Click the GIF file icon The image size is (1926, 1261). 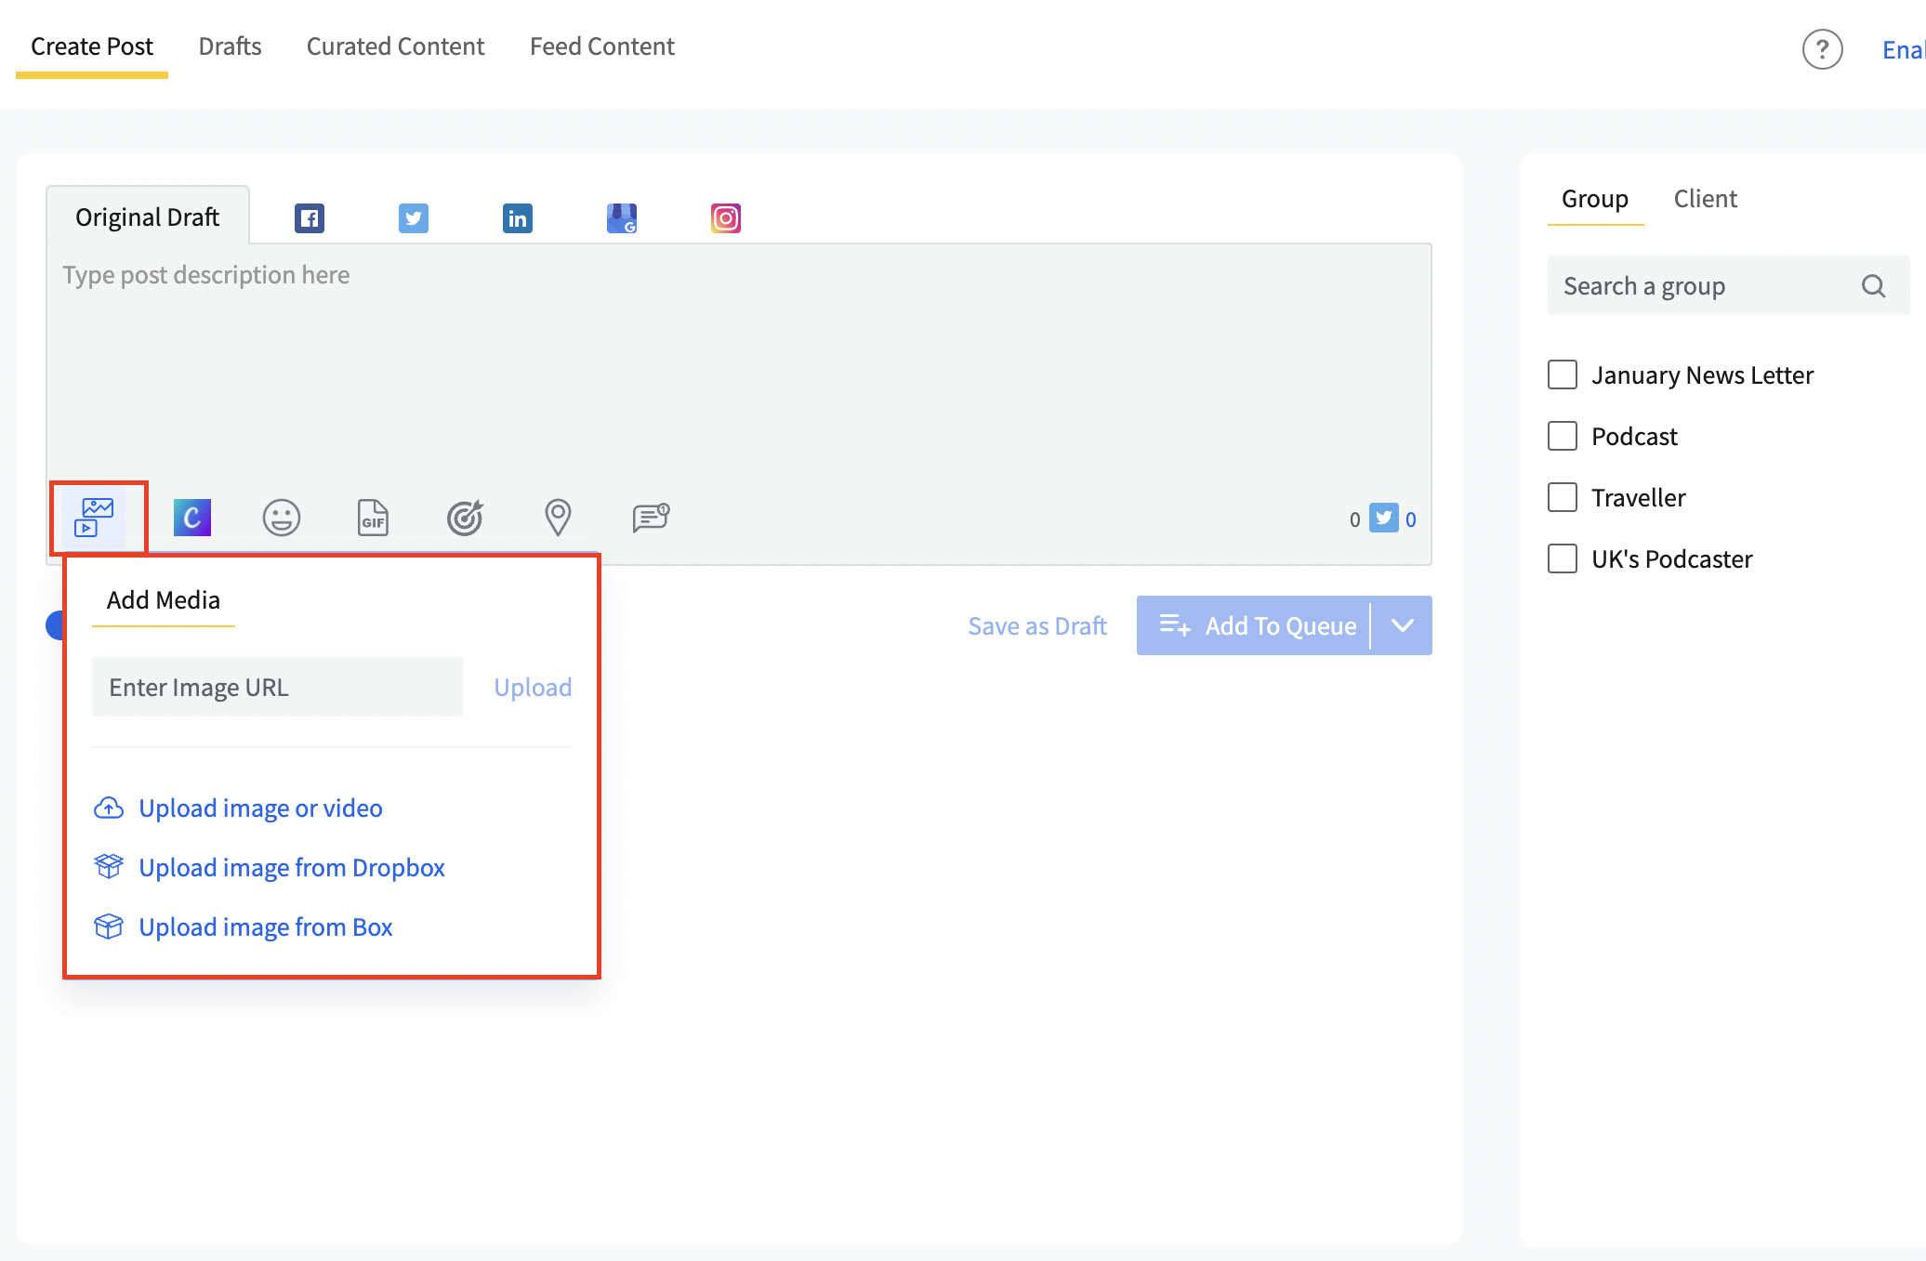[x=373, y=518]
